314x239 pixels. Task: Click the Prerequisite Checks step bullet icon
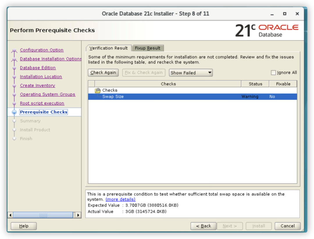point(14,112)
